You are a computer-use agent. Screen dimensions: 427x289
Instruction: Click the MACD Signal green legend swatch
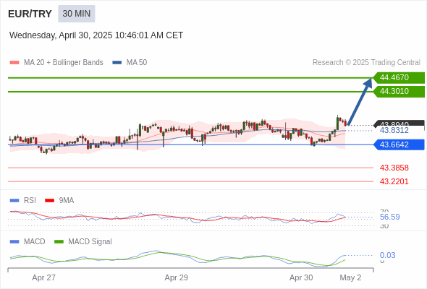click(59, 242)
